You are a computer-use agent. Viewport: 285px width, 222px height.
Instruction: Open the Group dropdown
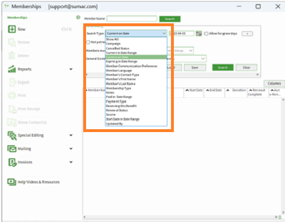click(183, 51)
